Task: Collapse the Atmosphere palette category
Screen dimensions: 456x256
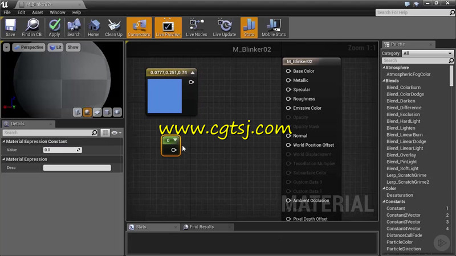Action: point(384,68)
